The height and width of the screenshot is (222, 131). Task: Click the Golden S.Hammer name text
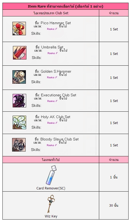(56, 71)
